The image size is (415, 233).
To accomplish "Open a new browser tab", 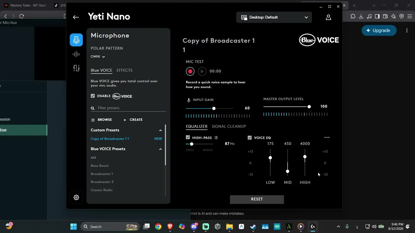I will pos(354,6).
